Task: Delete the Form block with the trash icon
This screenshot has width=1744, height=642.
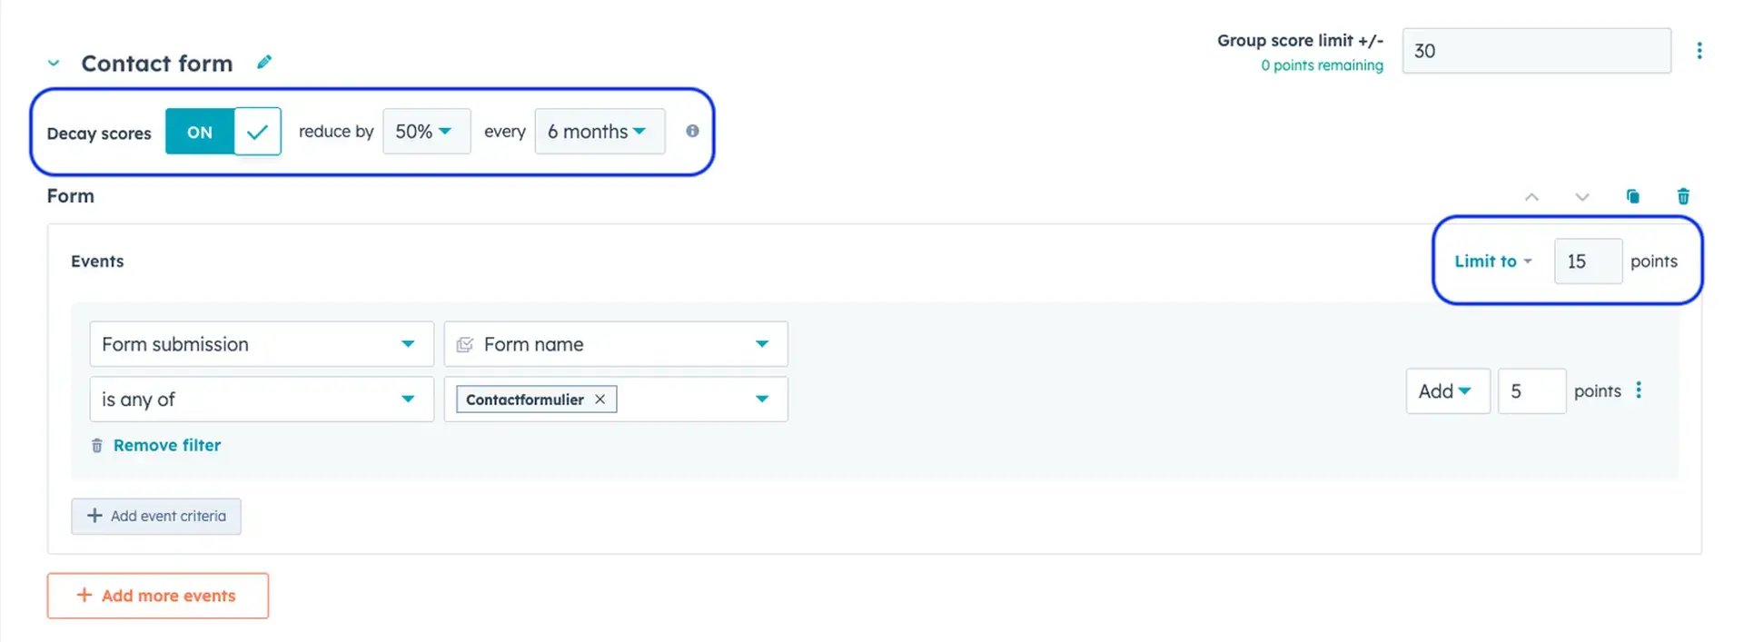Action: [x=1682, y=196]
